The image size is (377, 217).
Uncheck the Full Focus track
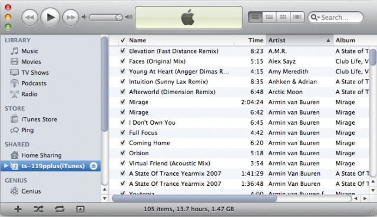coord(123,132)
